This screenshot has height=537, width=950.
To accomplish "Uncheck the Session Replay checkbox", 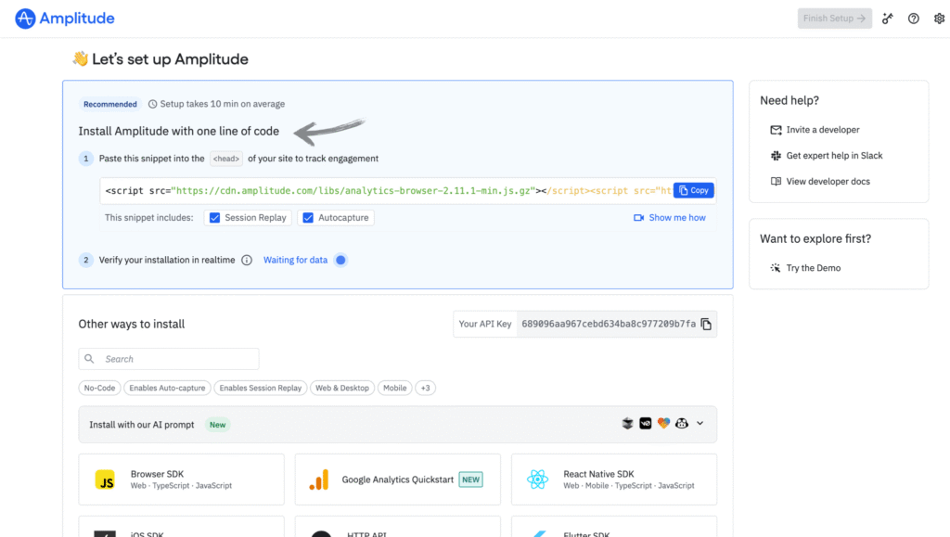I will point(215,218).
